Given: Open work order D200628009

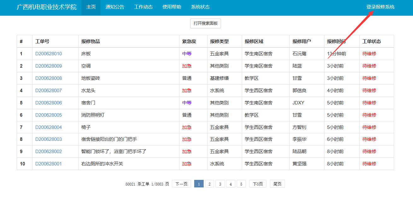Looking at the screenshot, I should [49, 66].
